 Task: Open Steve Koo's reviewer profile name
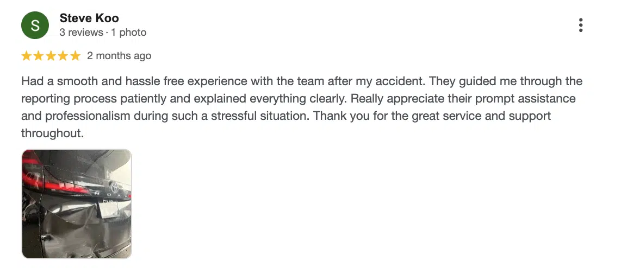coord(89,18)
